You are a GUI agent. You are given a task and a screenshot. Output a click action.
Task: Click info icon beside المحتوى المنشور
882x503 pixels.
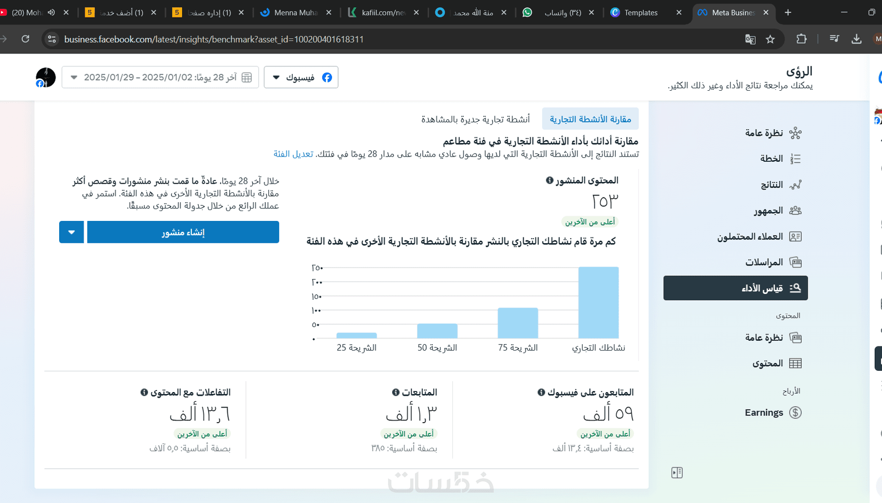coord(549,180)
